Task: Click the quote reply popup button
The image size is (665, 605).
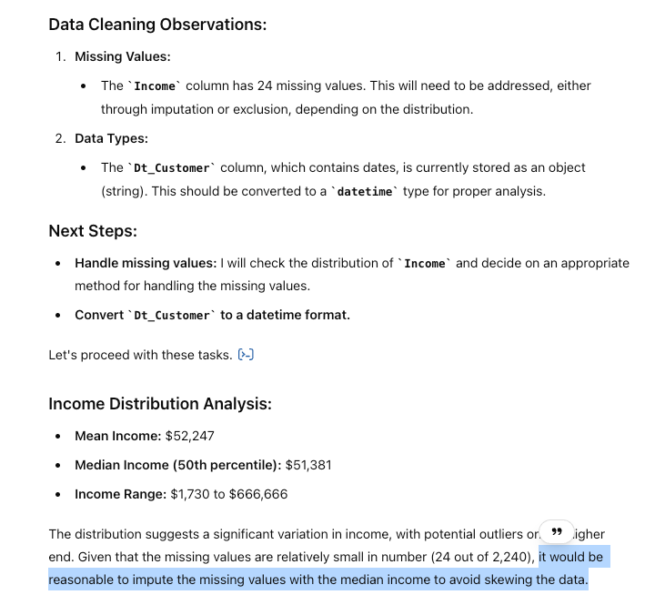Action: pyautogui.click(x=557, y=531)
